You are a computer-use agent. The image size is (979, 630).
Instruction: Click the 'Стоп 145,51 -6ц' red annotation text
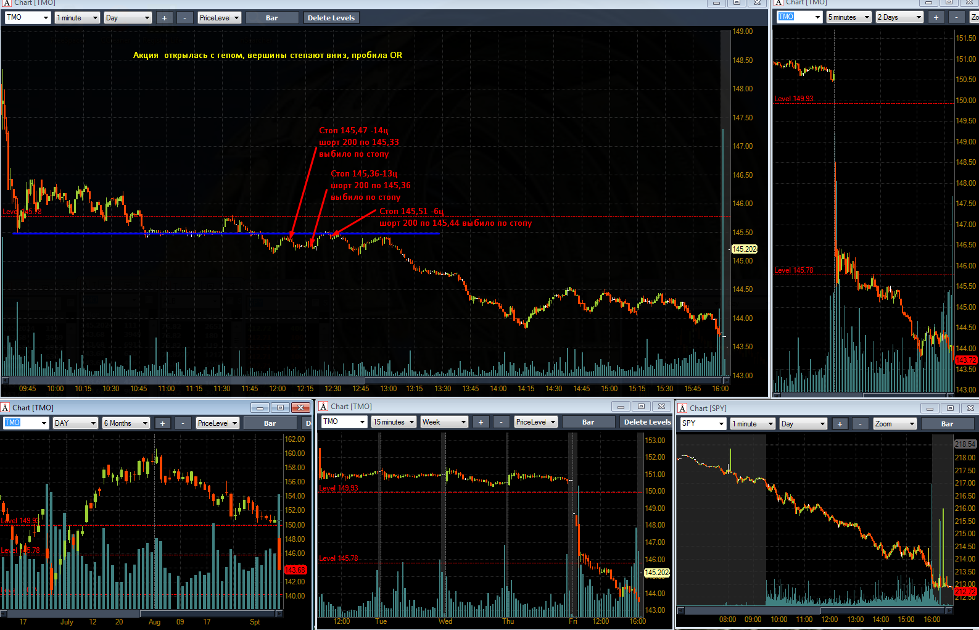411,211
